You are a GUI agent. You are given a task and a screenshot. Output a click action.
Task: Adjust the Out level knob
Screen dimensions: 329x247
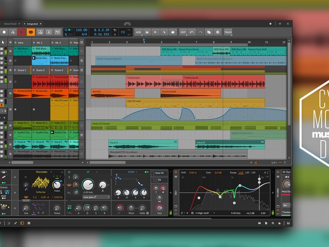pyautogui.click(x=159, y=208)
